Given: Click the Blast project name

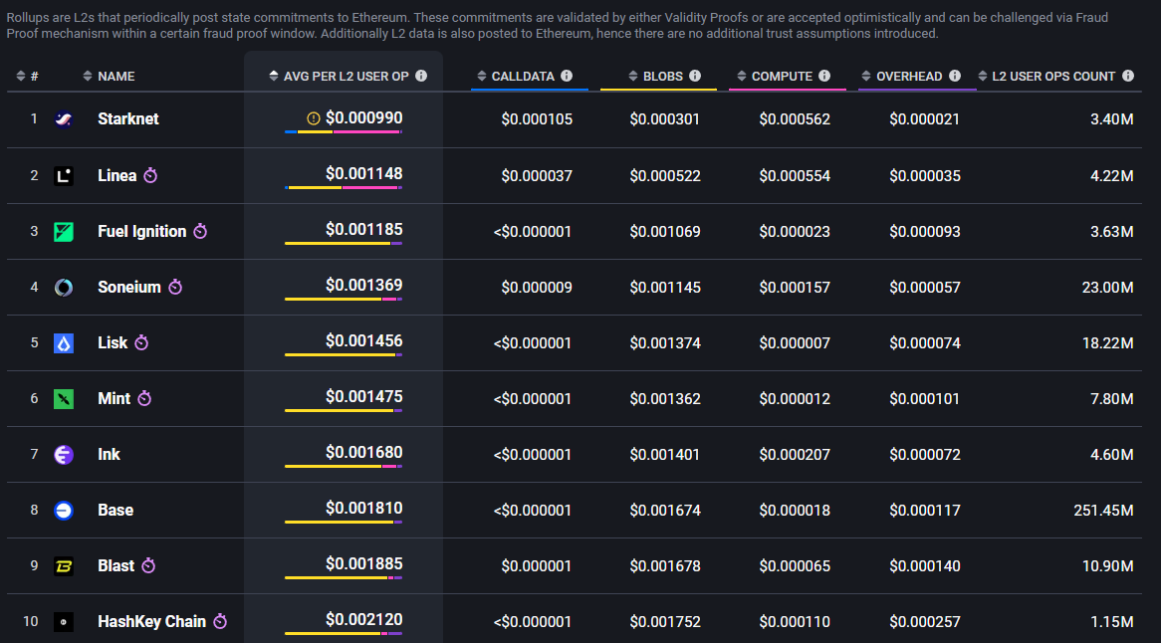Looking at the screenshot, I should [116, 566].
